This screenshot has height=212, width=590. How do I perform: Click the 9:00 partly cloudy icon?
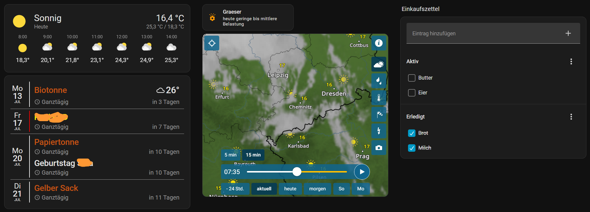coord(47,47)
